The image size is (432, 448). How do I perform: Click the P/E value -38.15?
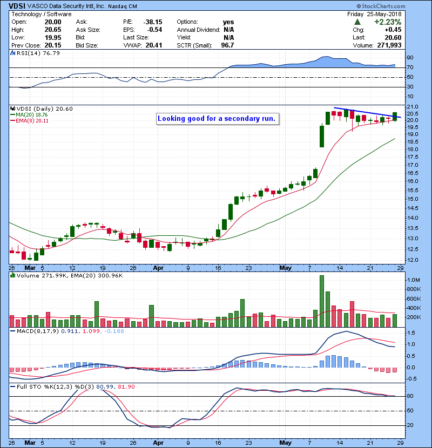[x=153, y=22]
